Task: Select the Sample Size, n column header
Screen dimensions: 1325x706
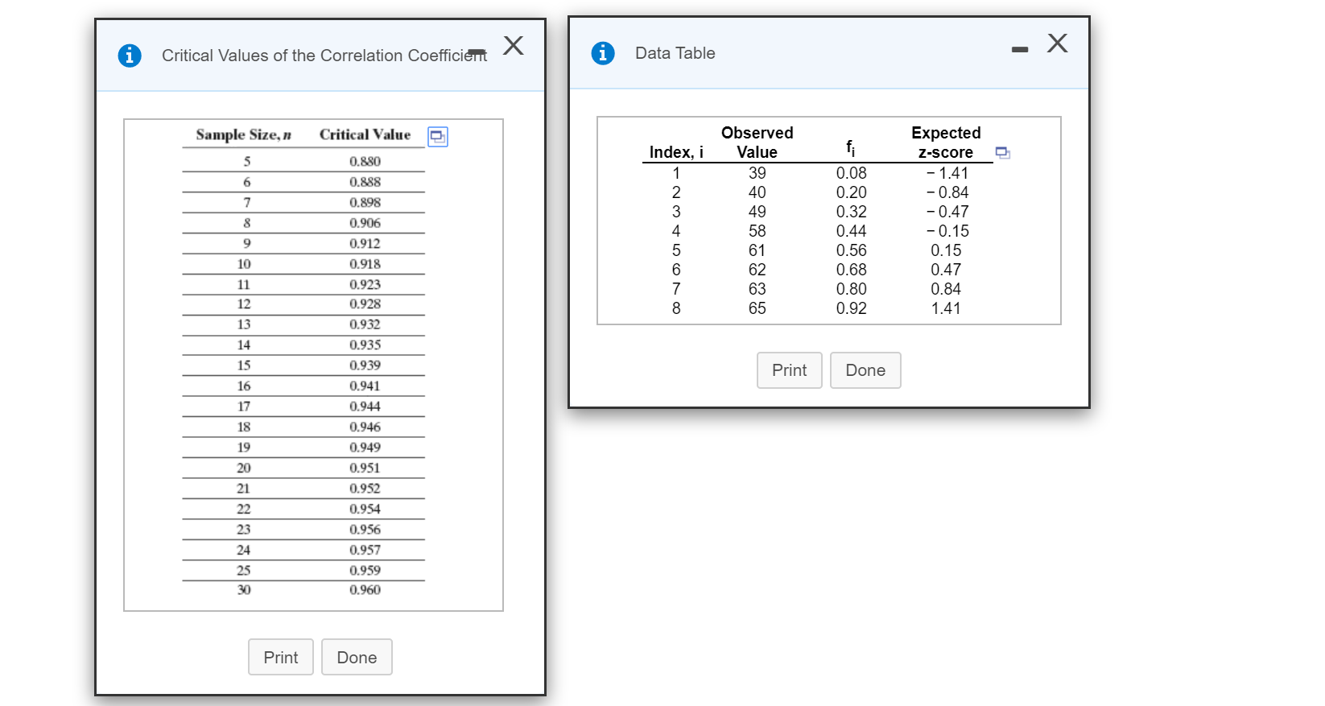Action: click(x=244, y=134)
